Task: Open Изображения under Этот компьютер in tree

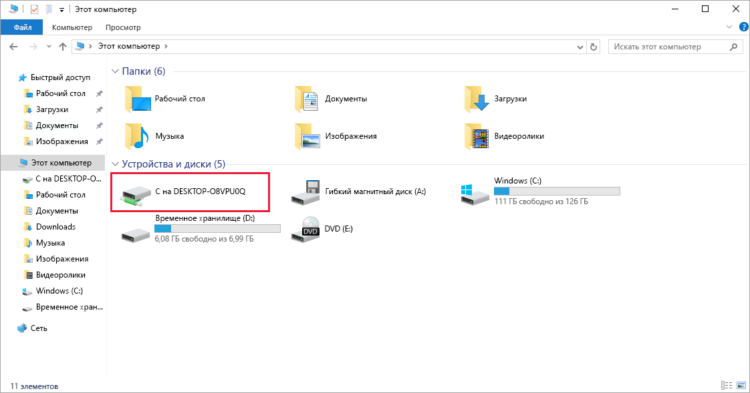Action: pyautogui.click(x=61, y=259)
